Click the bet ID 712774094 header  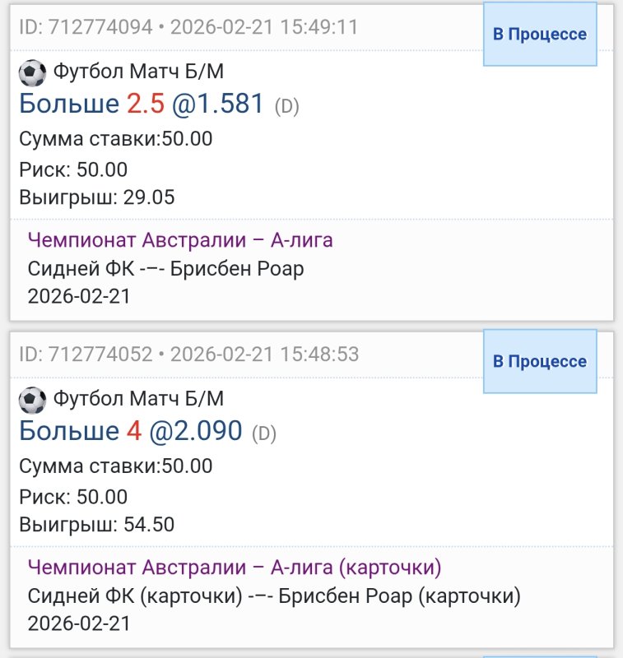point(188,27)
